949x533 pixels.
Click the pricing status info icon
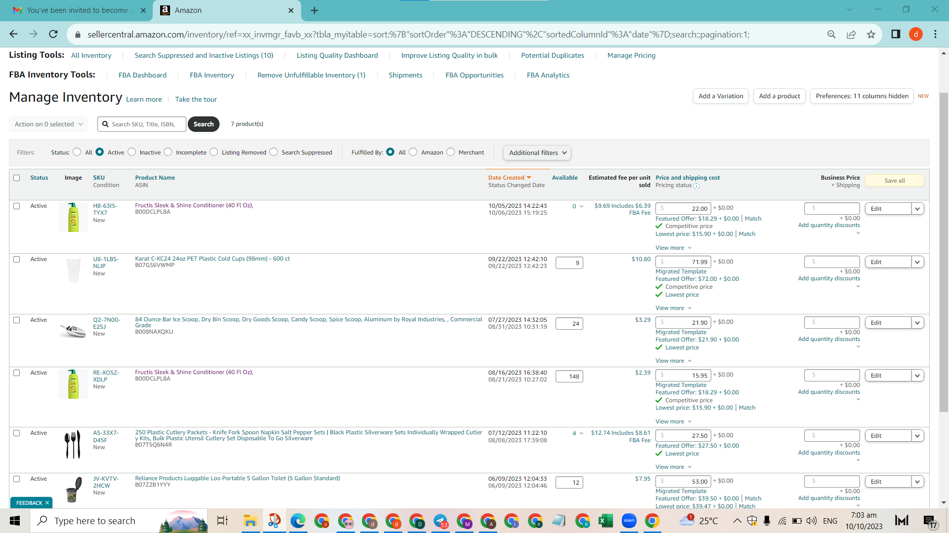point(696,186)
